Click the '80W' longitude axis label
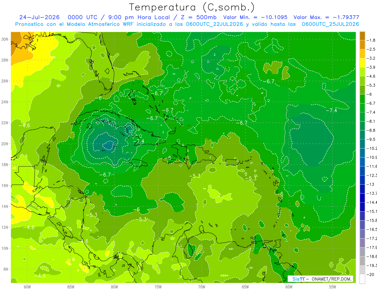 (x=114, y=287)
